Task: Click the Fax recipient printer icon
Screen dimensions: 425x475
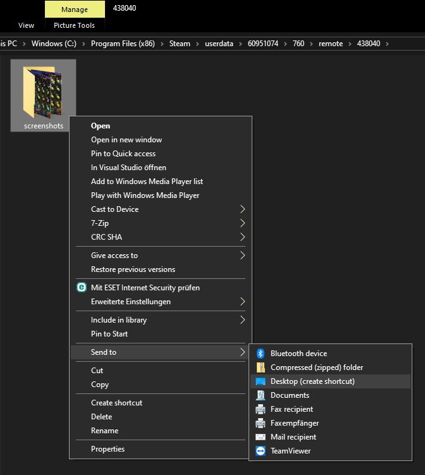Action: point(261,409)
